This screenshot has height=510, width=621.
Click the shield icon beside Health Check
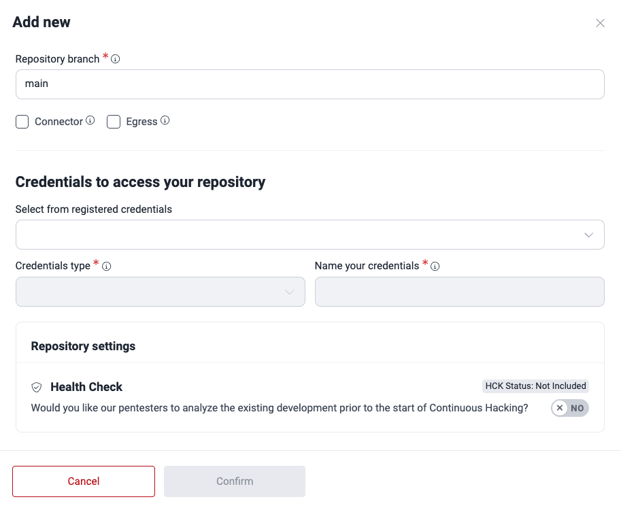coord(36,387)
